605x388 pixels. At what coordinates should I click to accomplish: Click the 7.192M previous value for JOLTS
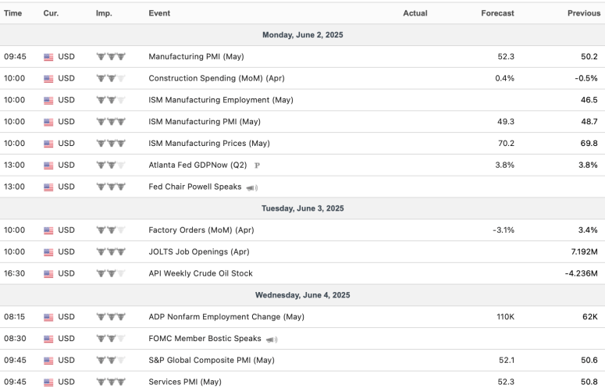point(584,252)
